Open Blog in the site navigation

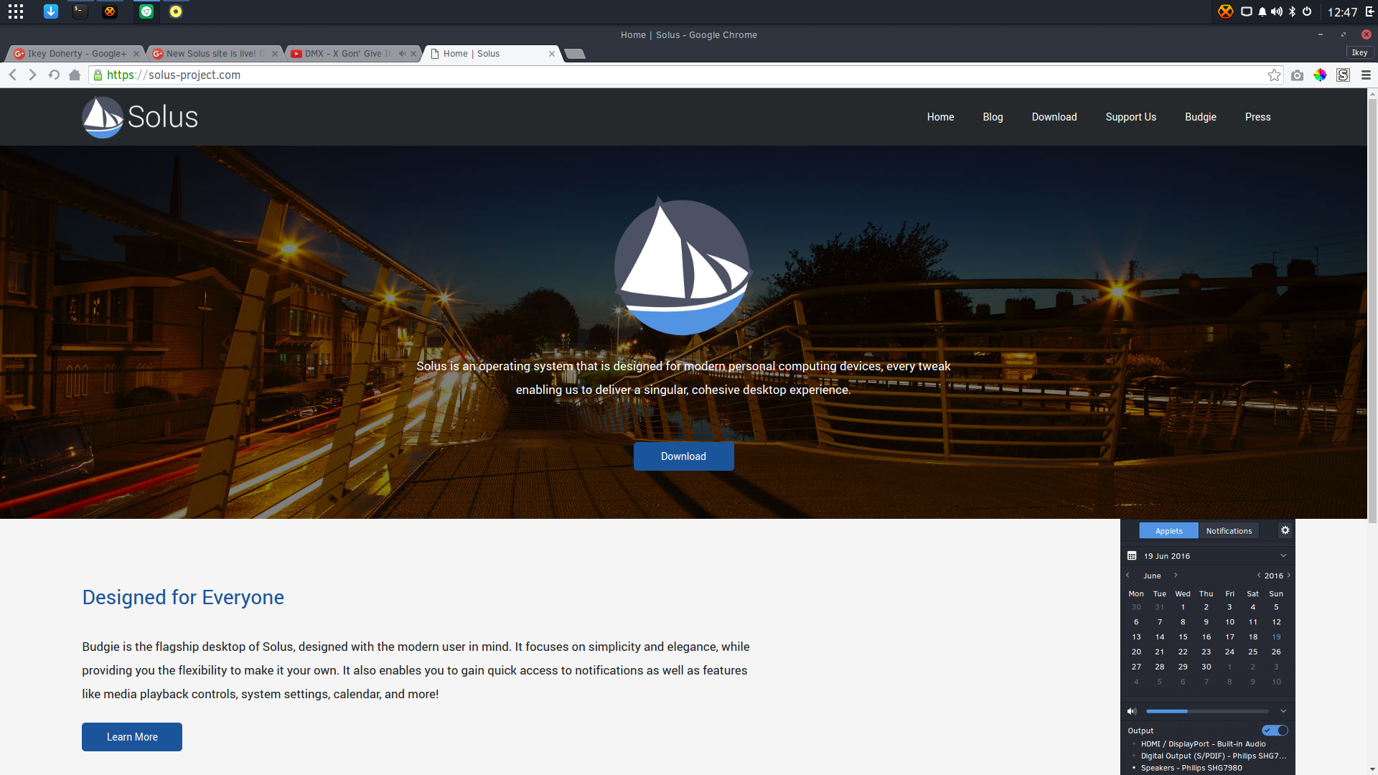tap(993, 117)
